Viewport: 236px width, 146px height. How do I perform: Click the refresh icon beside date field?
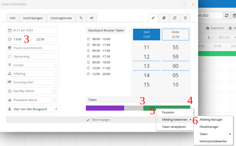tap(226, 15)
